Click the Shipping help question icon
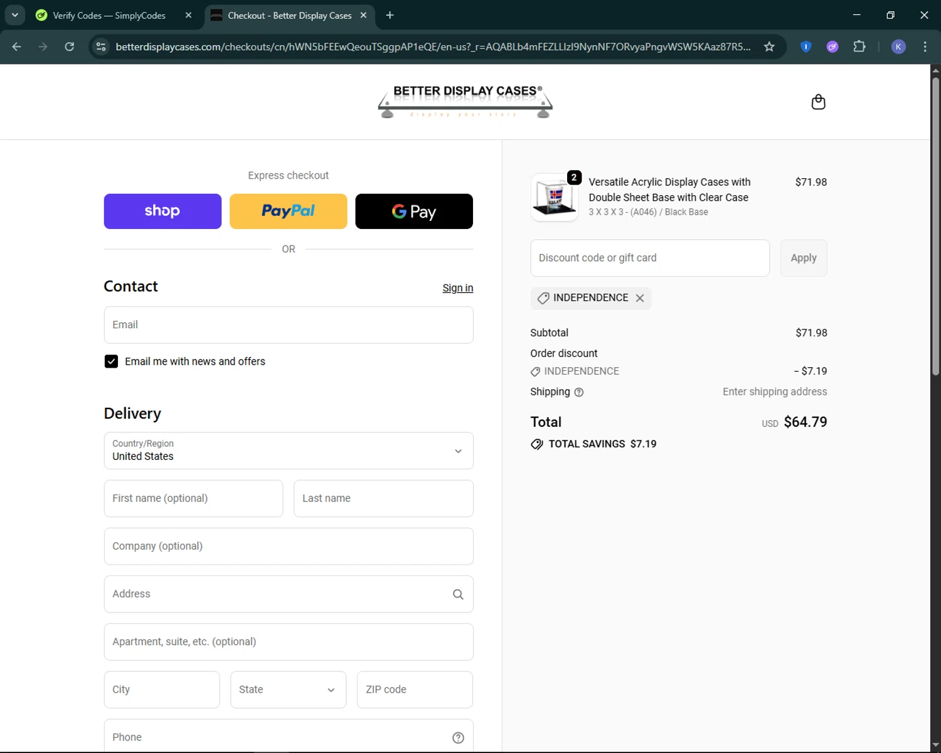Screen dimensions: 941x753 point(579,392)
